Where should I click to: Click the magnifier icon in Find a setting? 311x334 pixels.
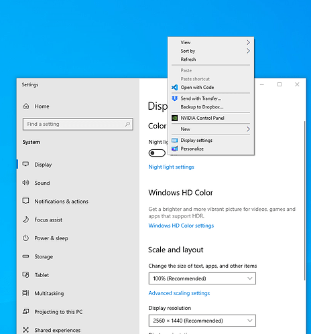[127, 124]
